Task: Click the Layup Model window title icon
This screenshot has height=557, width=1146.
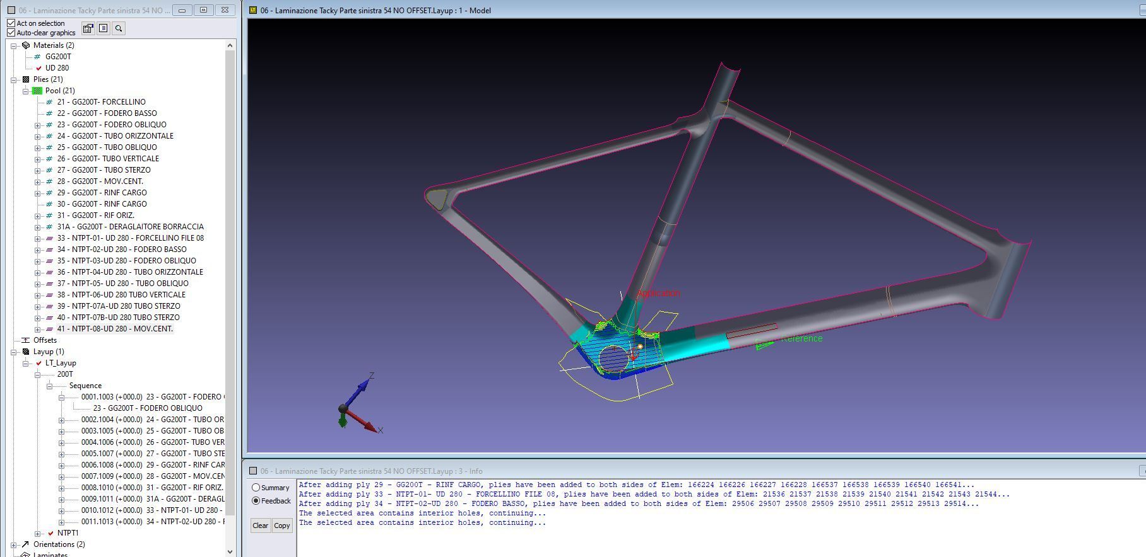Action: coord(253,10)
